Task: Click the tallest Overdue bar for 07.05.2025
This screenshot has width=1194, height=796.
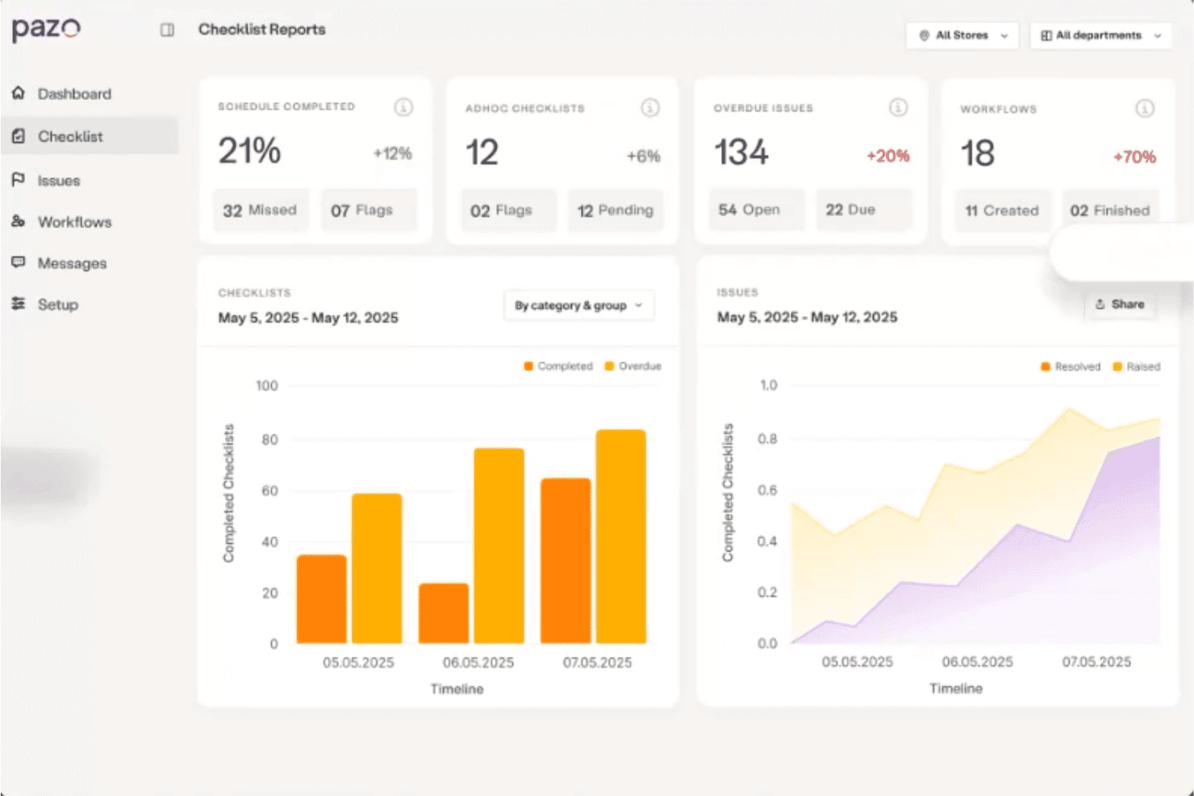Action: point(621,536)
